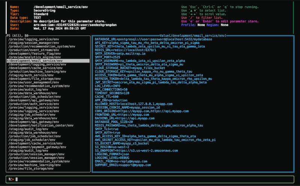
Task: Click the LOGGING_LEVEL=DEBUG line
Action: pos(112,158)
